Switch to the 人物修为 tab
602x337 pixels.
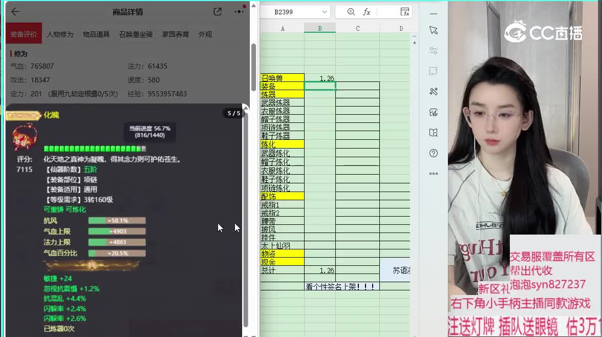click(60, 34)
